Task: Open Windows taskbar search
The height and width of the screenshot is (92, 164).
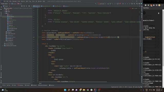Action: [69, 90]
